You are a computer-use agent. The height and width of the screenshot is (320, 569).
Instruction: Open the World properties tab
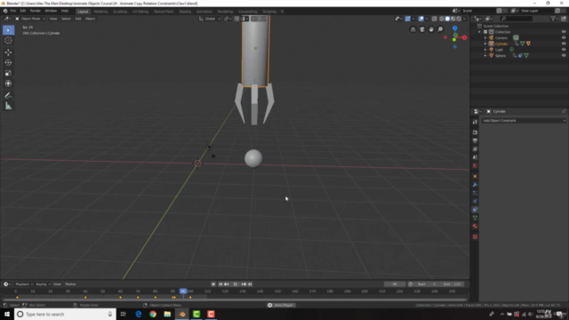[475, 166]
